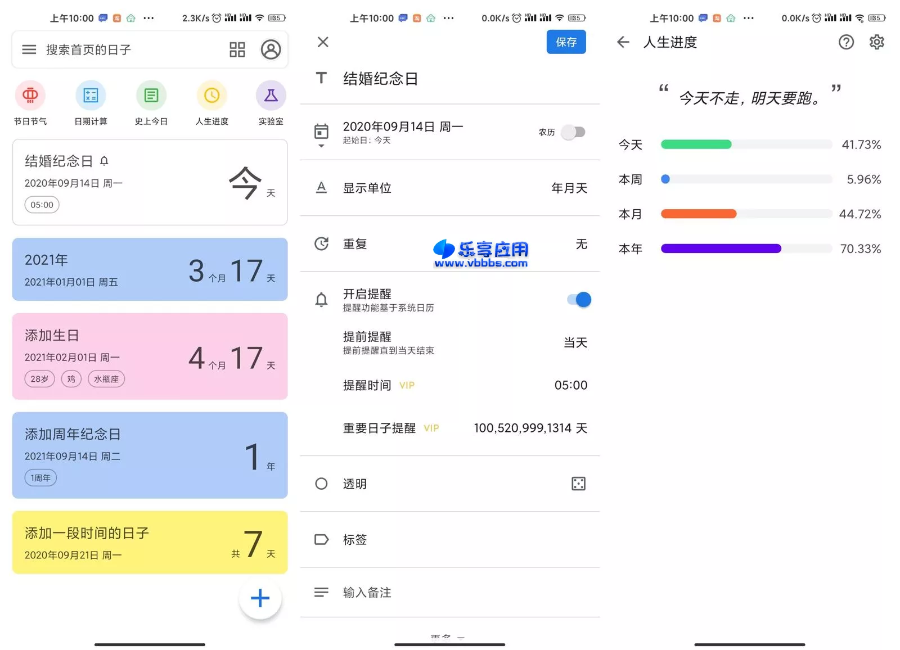The image size is (900, 650).
Task: Tap the 保存 save button
Action: 566,42
